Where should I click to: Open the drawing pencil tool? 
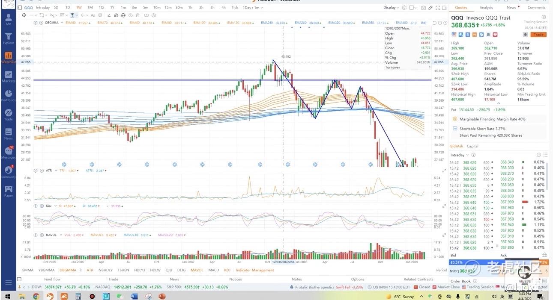[x=431, y=8]
